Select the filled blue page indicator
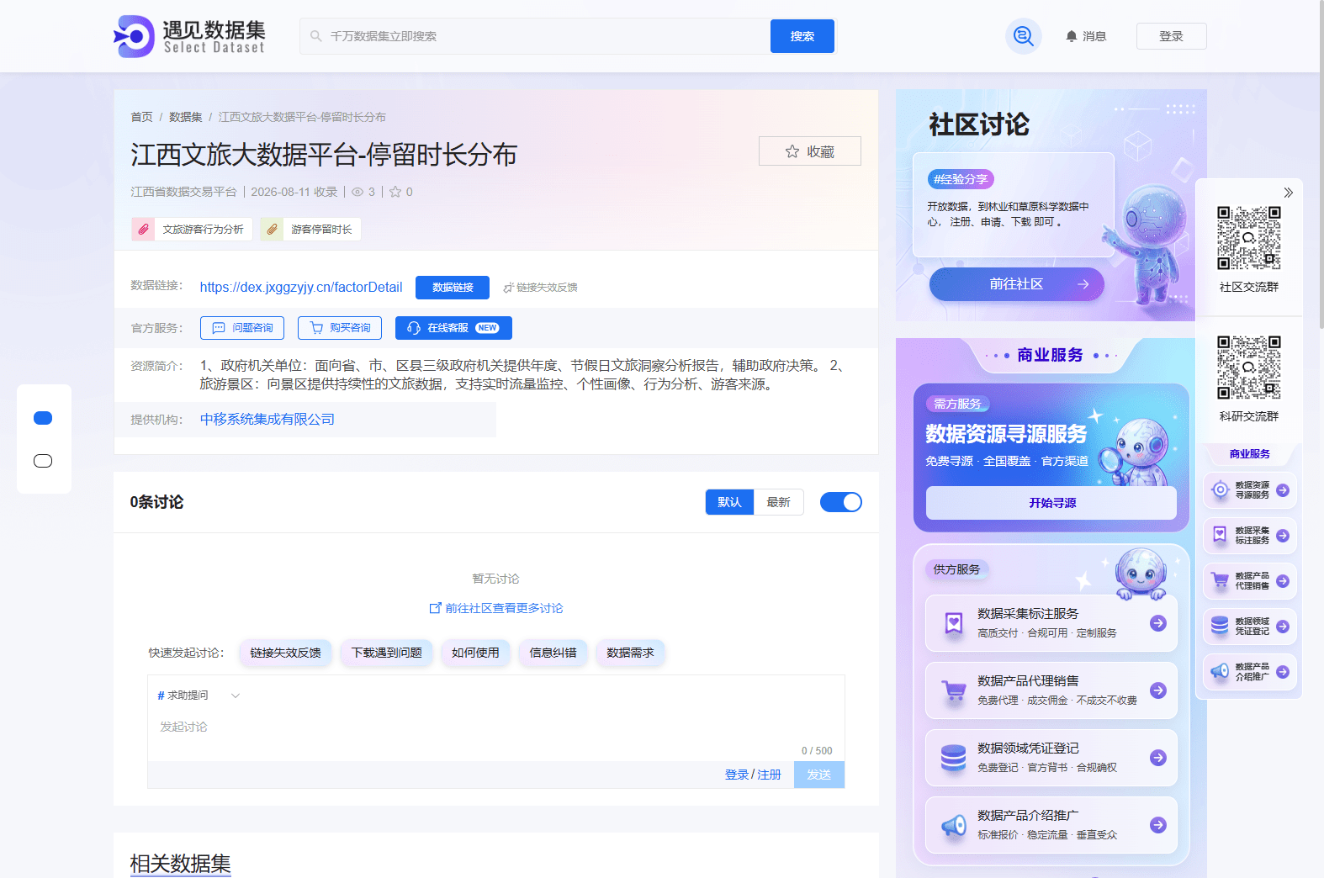 (43, 418)
